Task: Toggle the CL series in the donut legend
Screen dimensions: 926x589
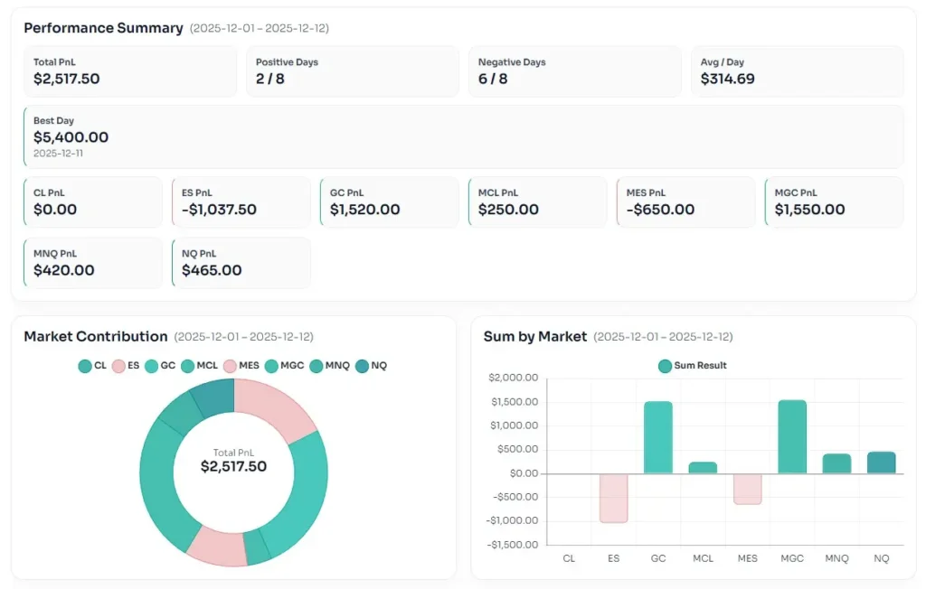Action: coord(85,366)
